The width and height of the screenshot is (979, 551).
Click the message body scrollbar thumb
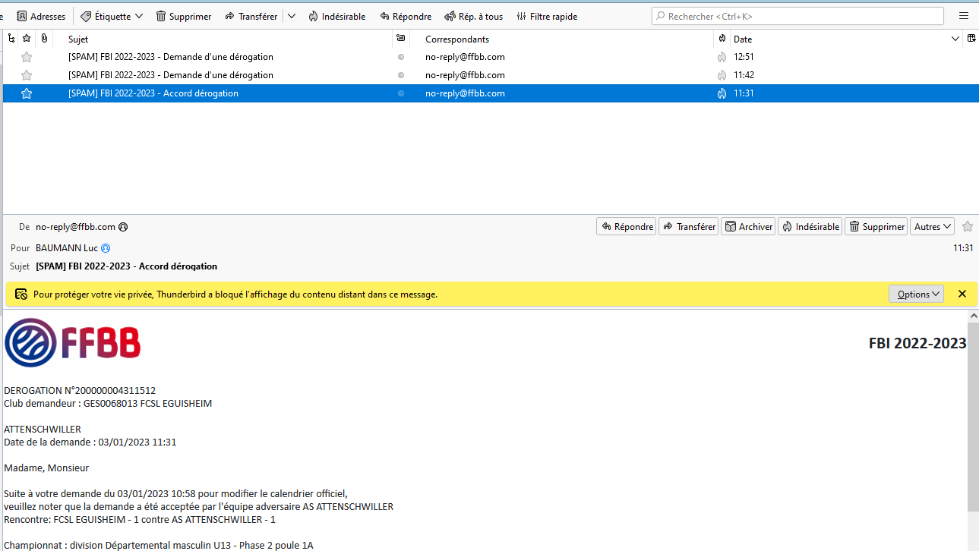973,416
